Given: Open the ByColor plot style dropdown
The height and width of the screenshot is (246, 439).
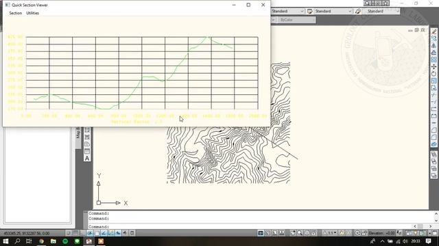Looking at the screenshot, I should 297,20.
